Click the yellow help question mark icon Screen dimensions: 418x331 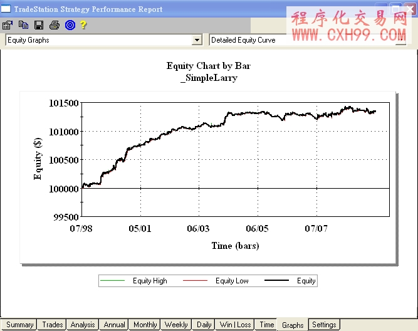pos(83,25)
